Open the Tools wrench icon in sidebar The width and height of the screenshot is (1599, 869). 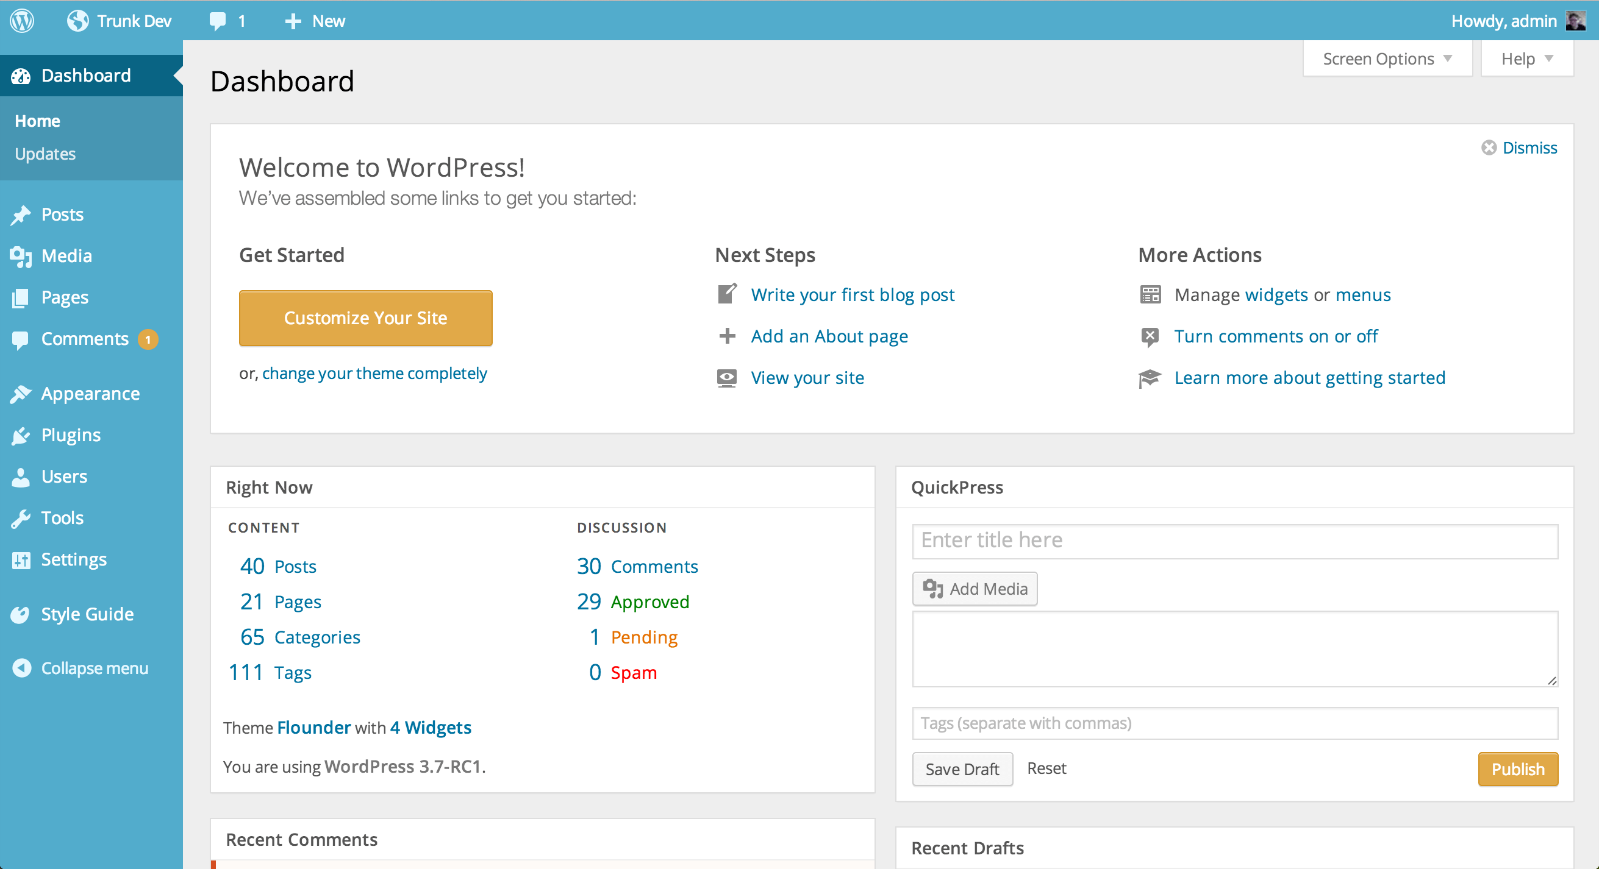click(21, 519)
